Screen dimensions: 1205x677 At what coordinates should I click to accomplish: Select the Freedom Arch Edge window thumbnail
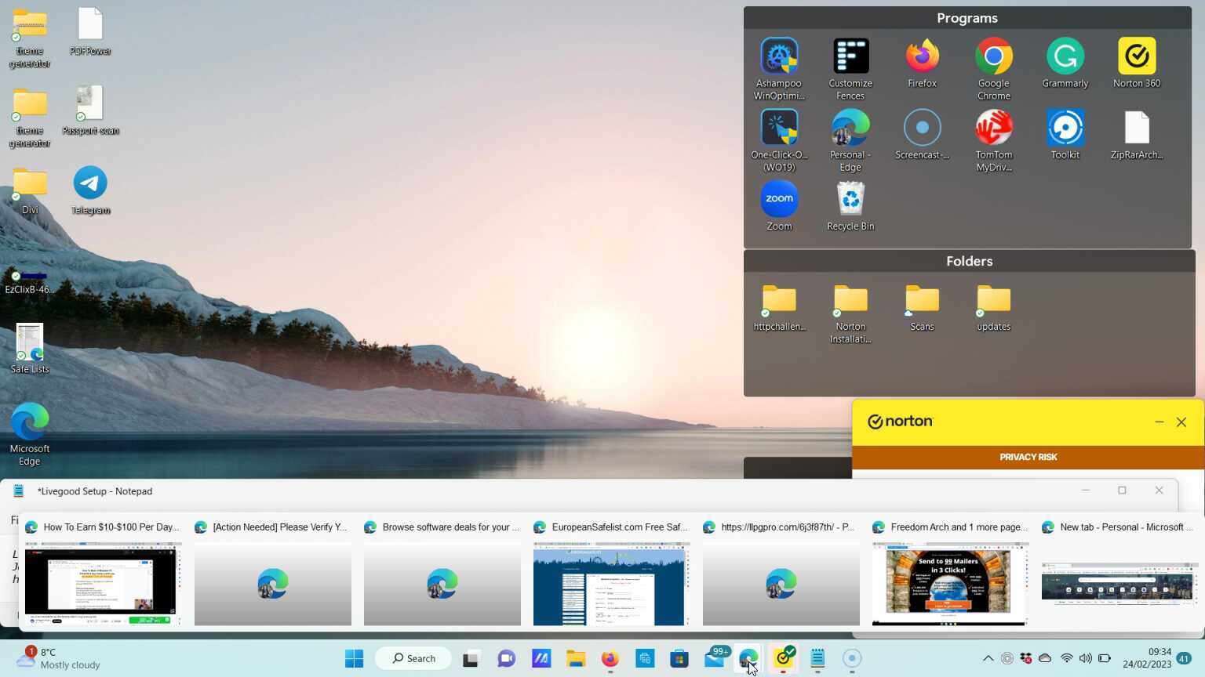[950, 583]
